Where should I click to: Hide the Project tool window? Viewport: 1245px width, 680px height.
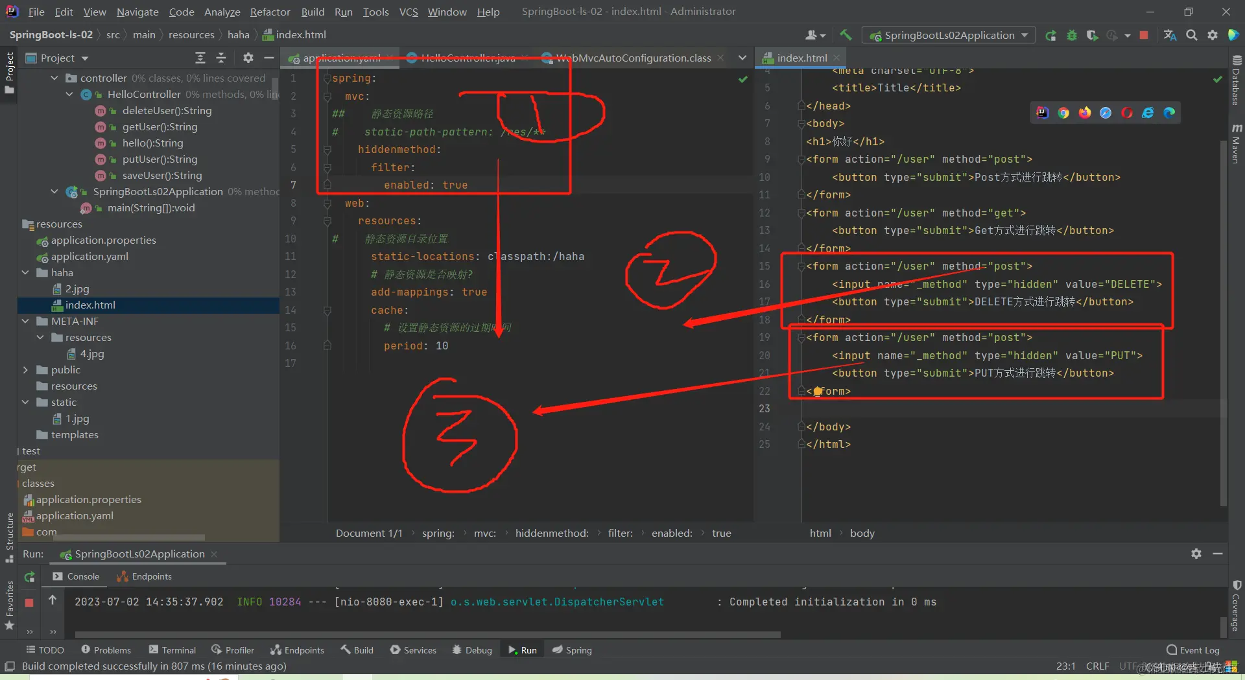click(x=268, y=58)
